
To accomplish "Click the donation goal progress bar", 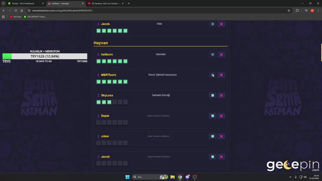I will tap(45, 56).
